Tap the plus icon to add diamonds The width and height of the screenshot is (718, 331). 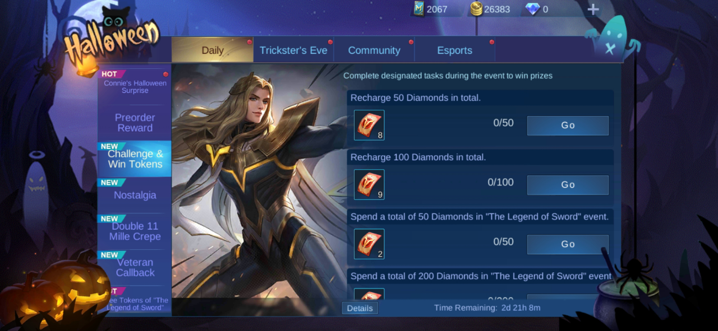tap(593, 10)
